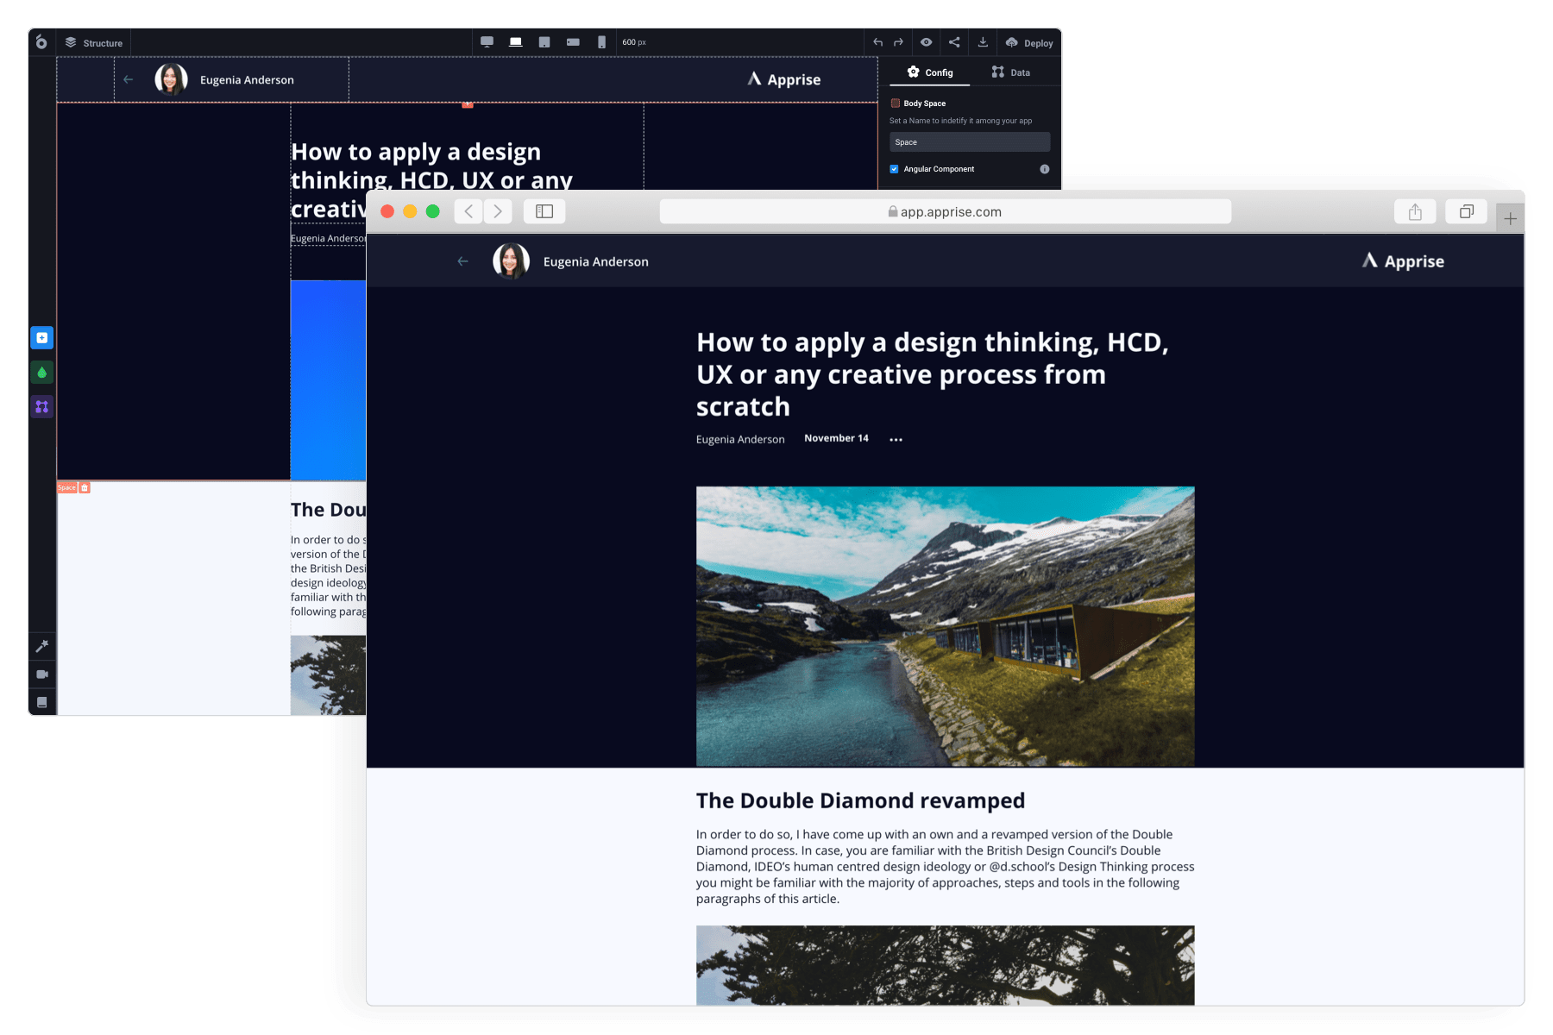Click the Body Space color swatch
Viewport: 1553px width, 1035px height.
tap(896, 103)
